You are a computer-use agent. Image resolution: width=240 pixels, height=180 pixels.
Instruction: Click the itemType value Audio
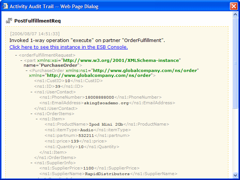(x=87, y=130)
